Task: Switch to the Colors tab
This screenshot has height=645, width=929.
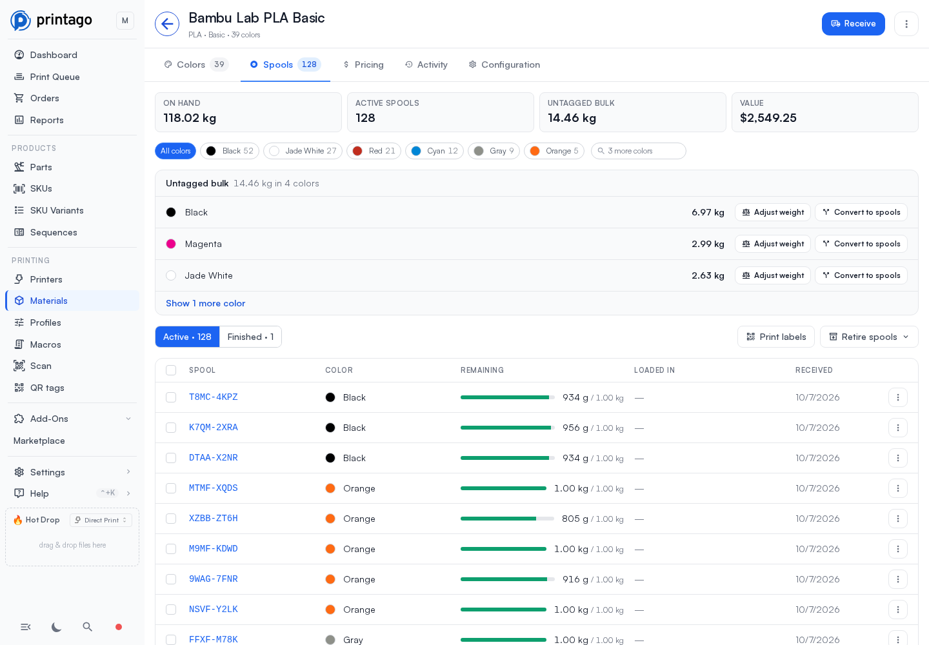Action: 196,64
